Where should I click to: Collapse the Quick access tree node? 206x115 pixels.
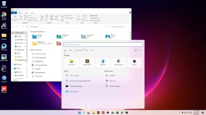click(12, 33)
